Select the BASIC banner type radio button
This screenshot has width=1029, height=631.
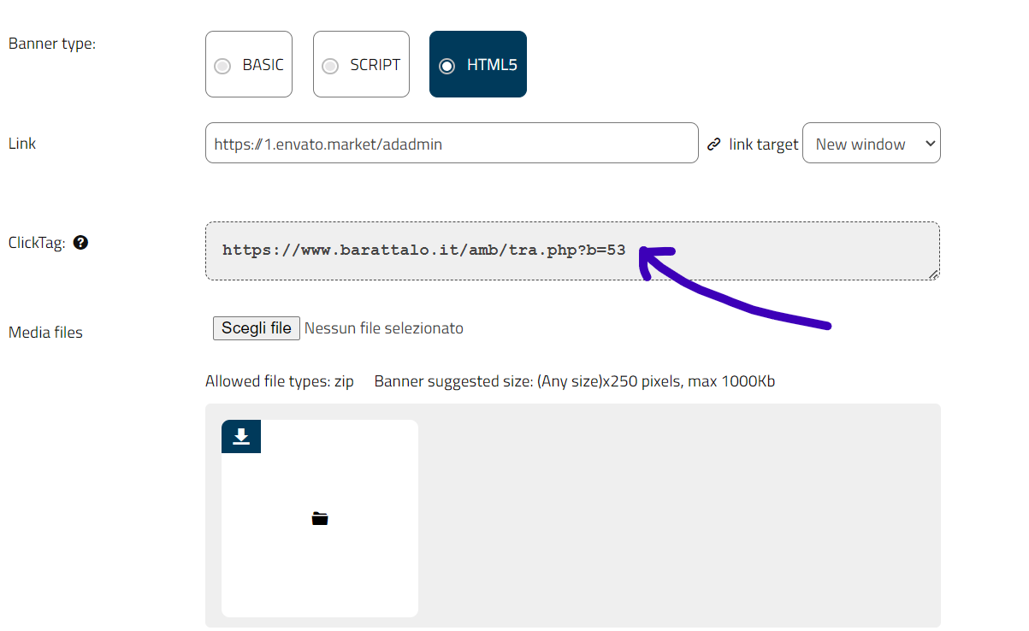222,66
